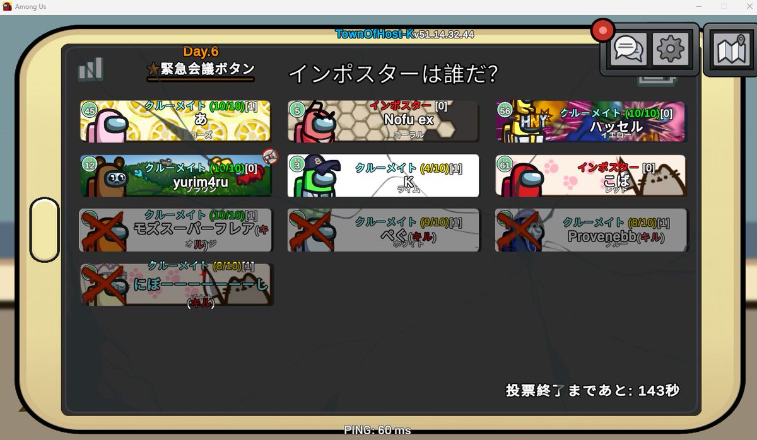The width and height of the screenshot is (757, 440).
Task: Click the インポスターは誰だ? heading
Action: coord(393,74)
